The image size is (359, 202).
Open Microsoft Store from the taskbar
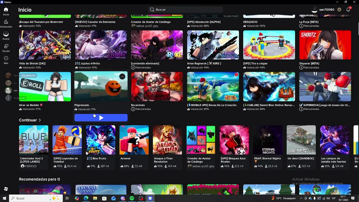(x=104, y=198)
